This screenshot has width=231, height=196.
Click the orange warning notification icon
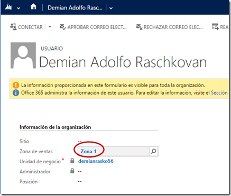[x=16, y=85]
